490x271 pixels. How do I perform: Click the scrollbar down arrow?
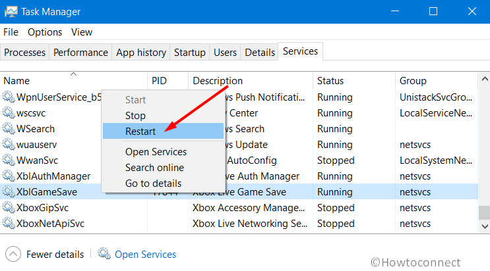[484, 226]
